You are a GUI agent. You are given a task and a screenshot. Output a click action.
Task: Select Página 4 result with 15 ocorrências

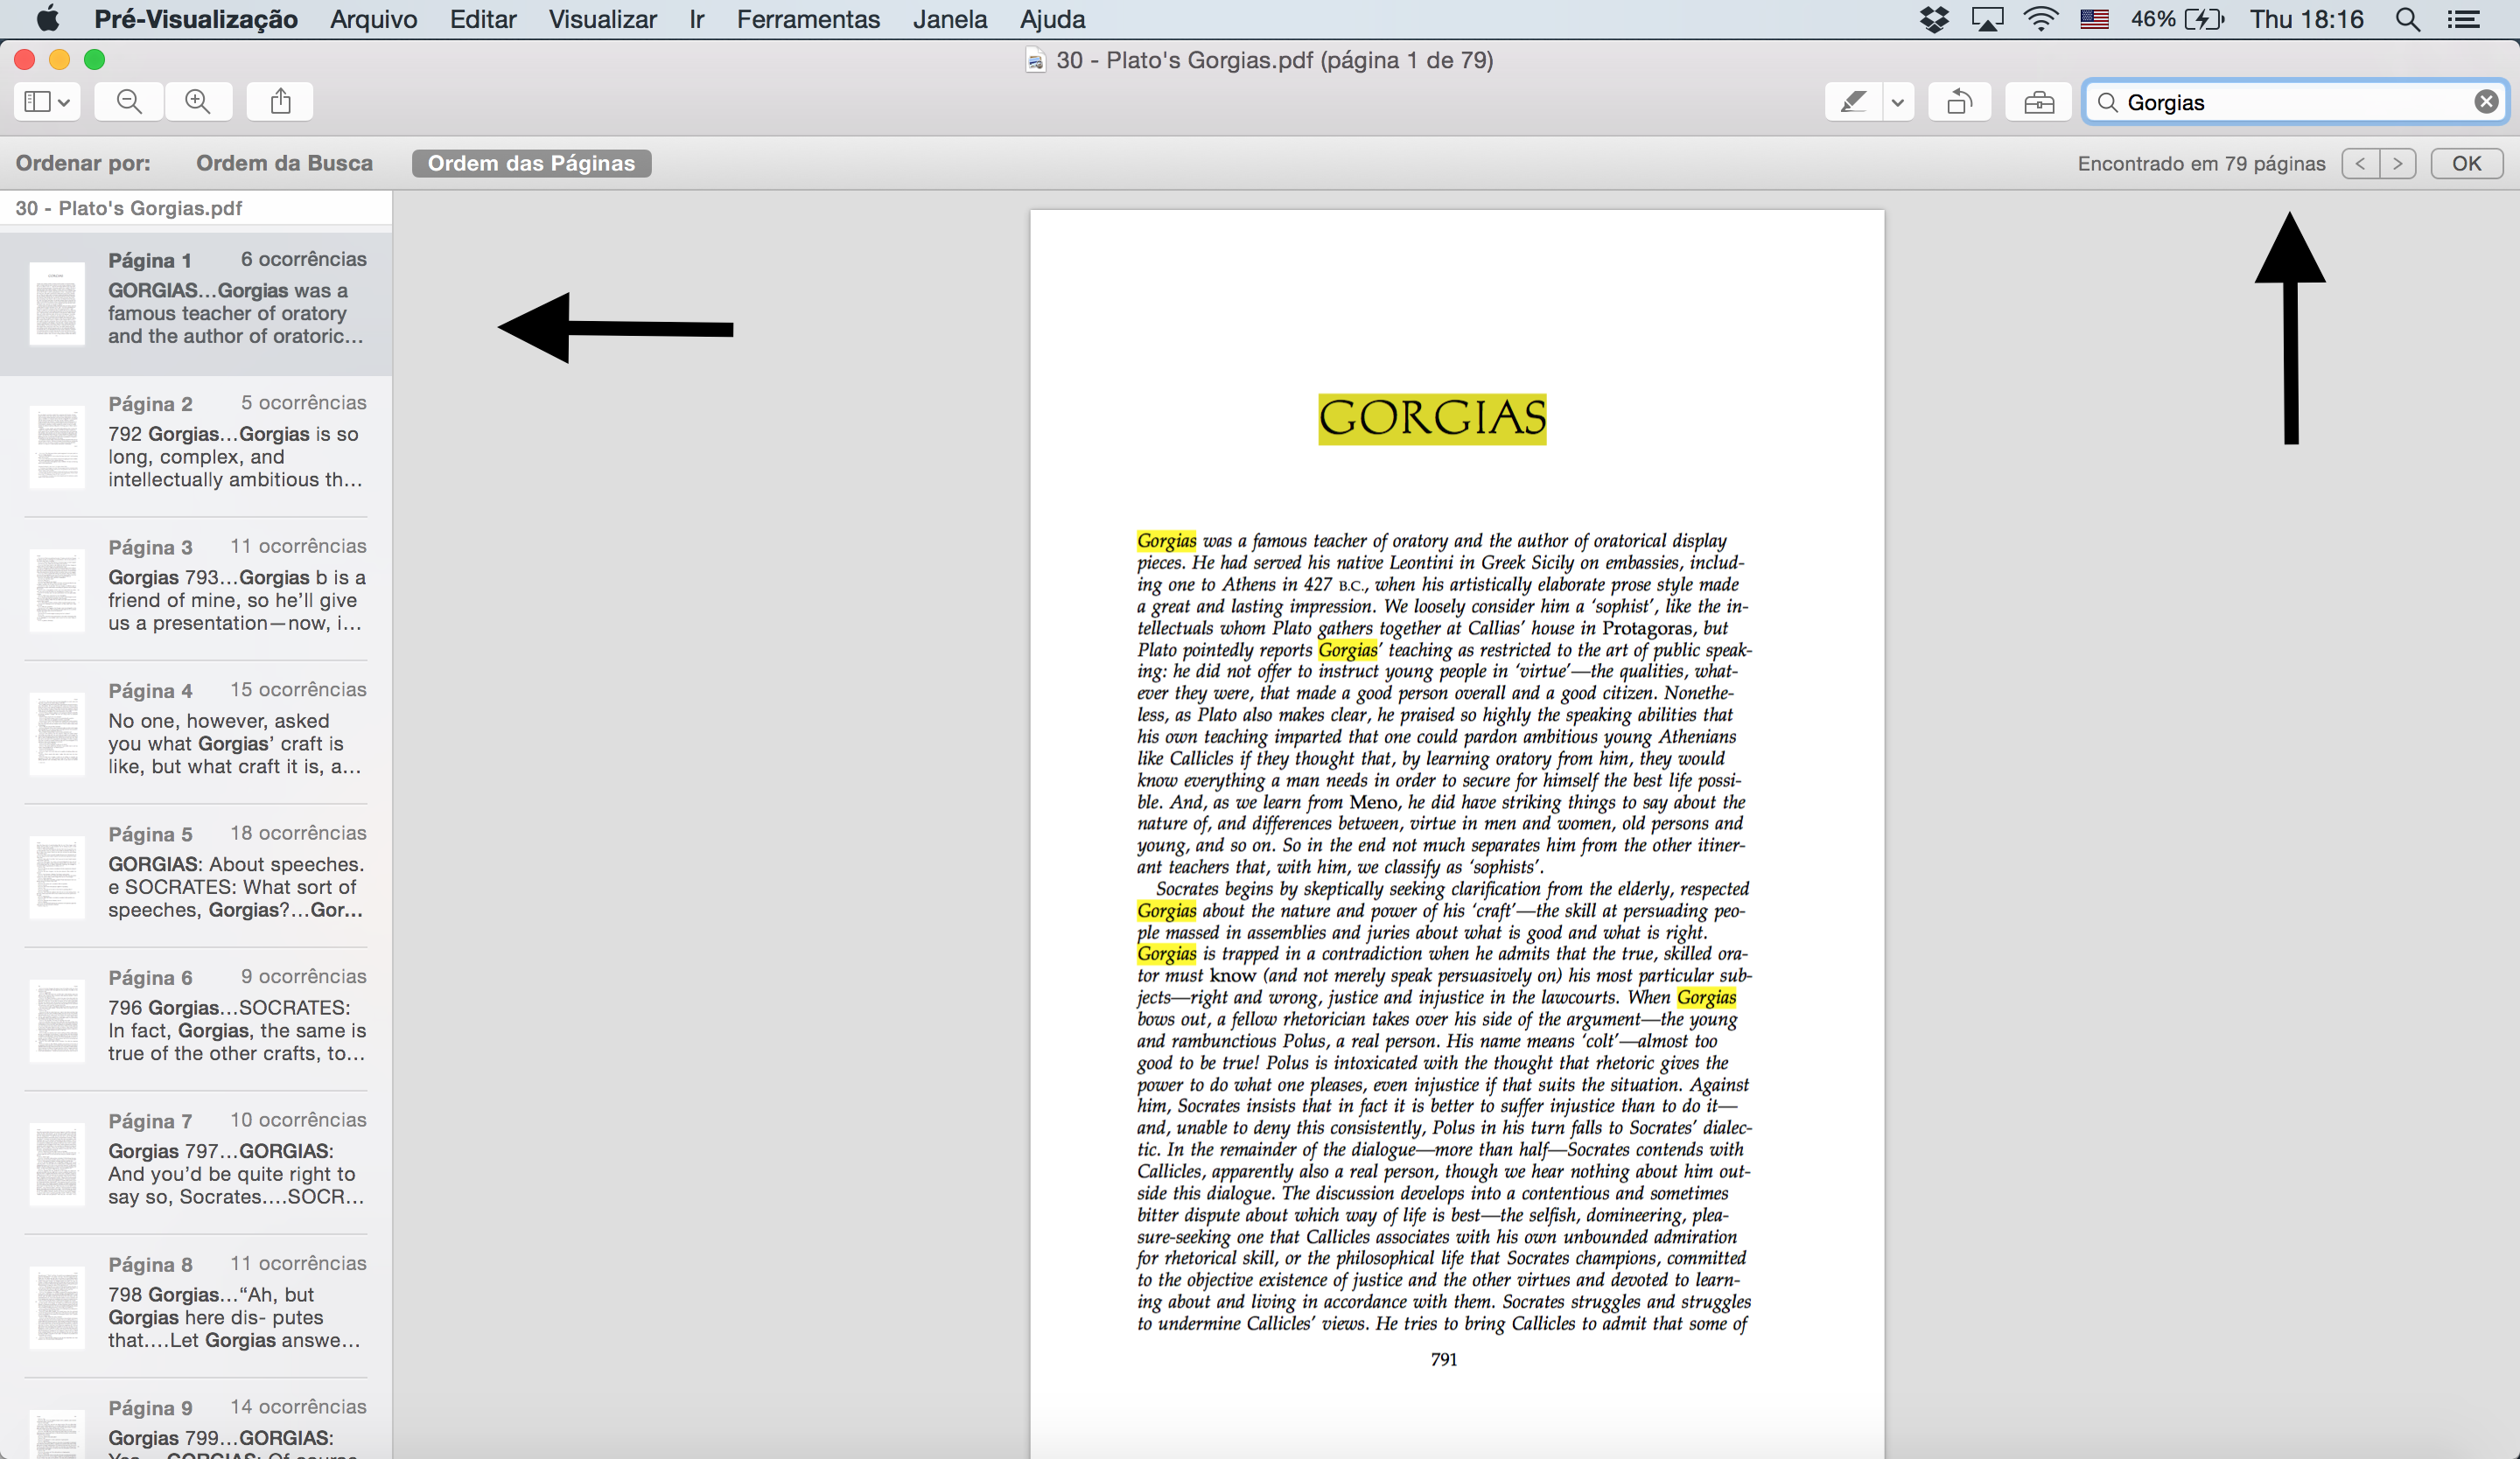click(196, 732)
